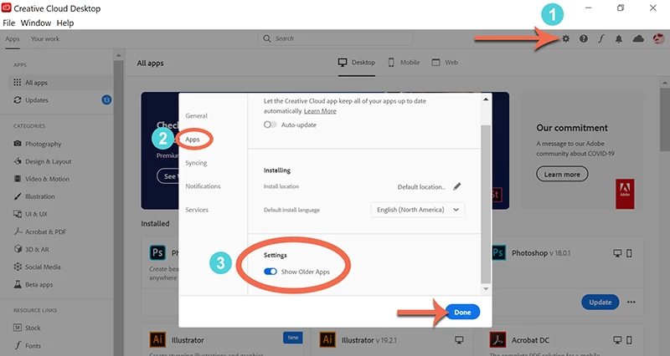Click the Done button
Screen dimensions: 670x356
[x=462, y=312]
